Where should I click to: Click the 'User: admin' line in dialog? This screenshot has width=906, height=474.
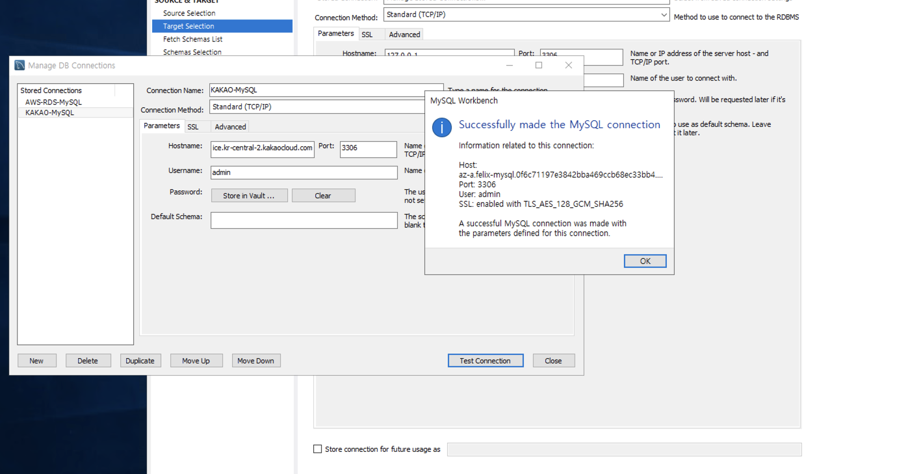click(480, 194)
